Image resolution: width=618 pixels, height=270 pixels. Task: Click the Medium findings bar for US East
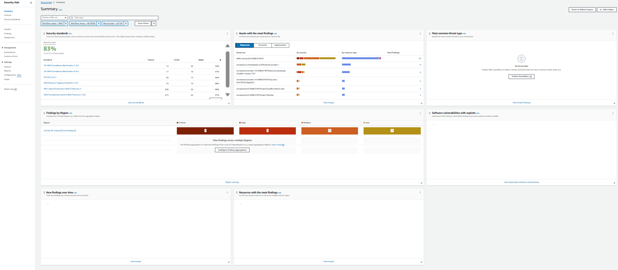coord(330,131)
